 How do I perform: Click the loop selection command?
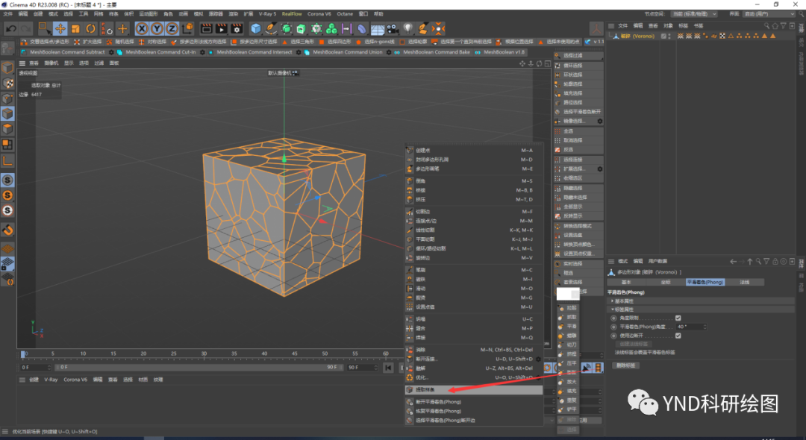tap(579, 65)
